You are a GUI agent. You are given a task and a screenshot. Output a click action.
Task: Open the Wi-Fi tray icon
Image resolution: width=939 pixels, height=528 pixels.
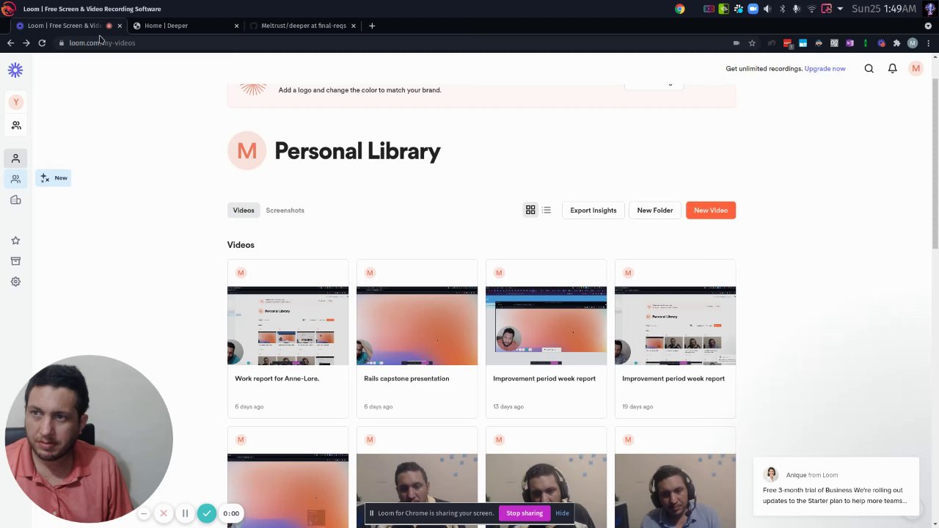point(811,9)
